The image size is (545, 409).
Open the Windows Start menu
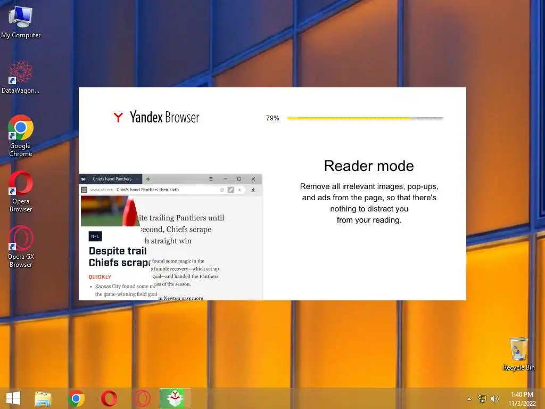tap(13, 398)
